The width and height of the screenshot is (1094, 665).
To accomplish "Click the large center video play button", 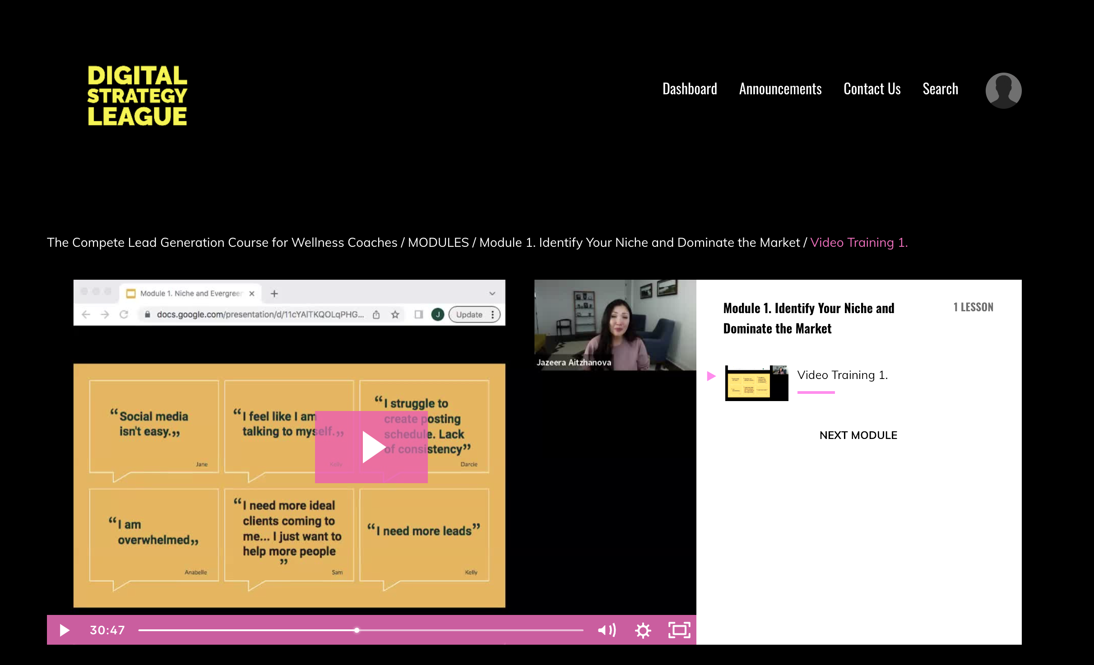I will (x=371, y=447).
